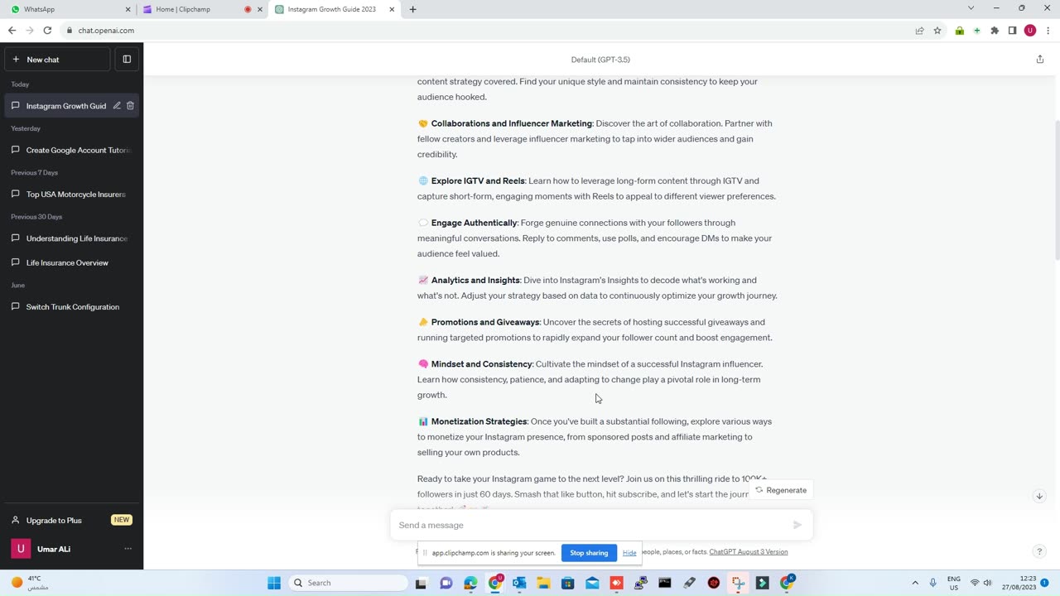
Task: Open the Extensions puzzle-piece menu
Action: pyautogui.click(x=995, y=31)
